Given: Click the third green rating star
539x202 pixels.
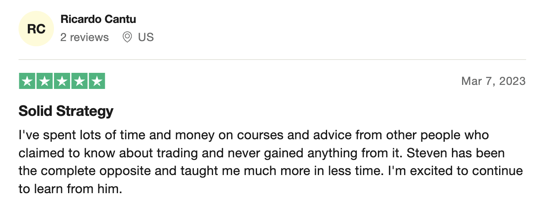Looking at the screenshot, I should (62, 81).
